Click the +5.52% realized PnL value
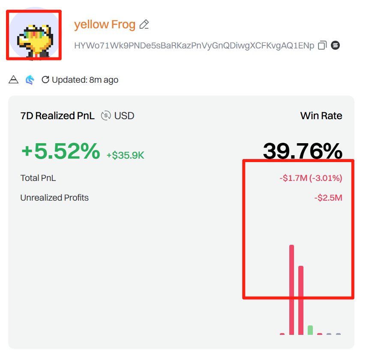The width and height of the screenshot is (366, 361). (60, 151)
